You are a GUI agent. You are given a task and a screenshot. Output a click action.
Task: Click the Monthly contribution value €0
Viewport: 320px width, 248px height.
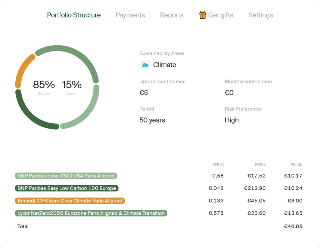(x=229, y=92)
